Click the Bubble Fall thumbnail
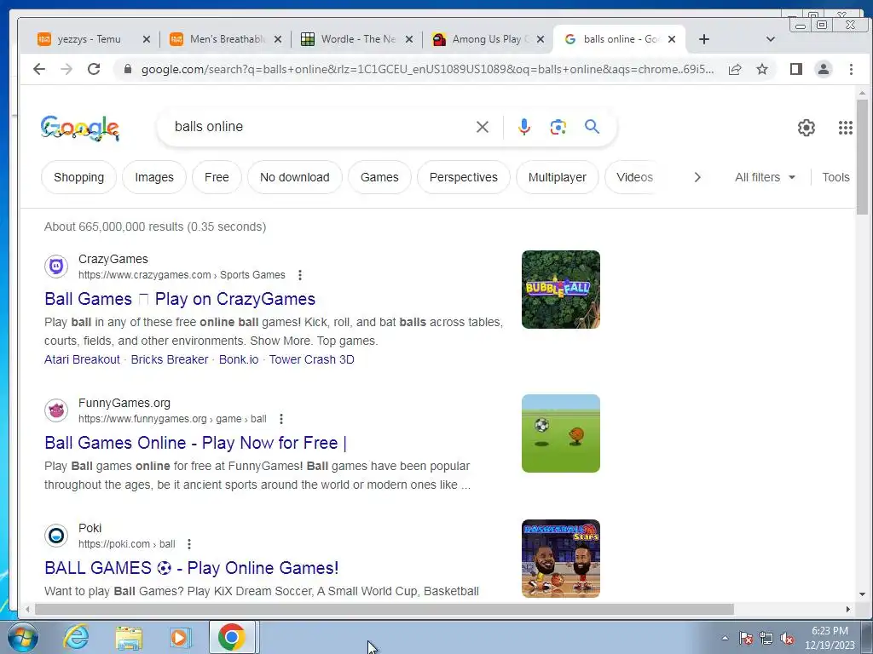Screen dimensions: 873x654 click(561, 290)
